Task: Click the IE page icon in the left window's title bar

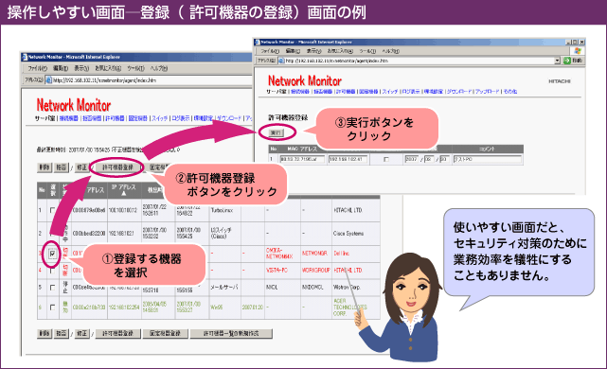Action: [24, 57]
